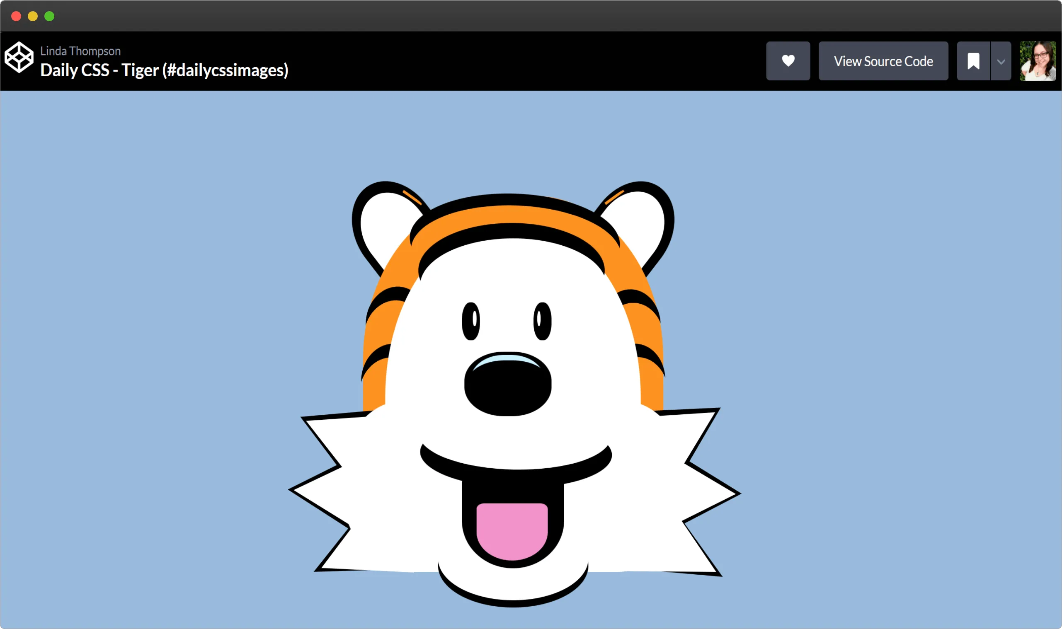Visit author Linda Thompson's profile
The image size is (1062, 629).
coord(80,51)
